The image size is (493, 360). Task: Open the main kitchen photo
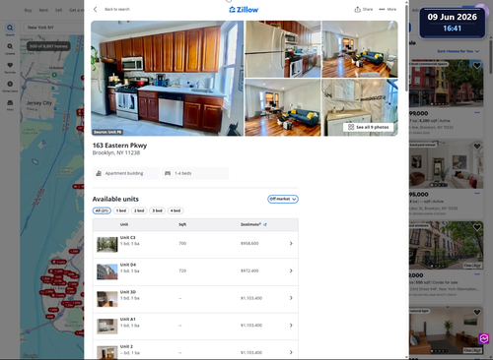pos(168,78)
